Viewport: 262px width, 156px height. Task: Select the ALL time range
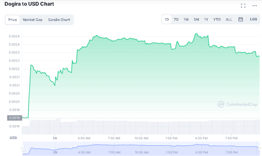(229, 19)
